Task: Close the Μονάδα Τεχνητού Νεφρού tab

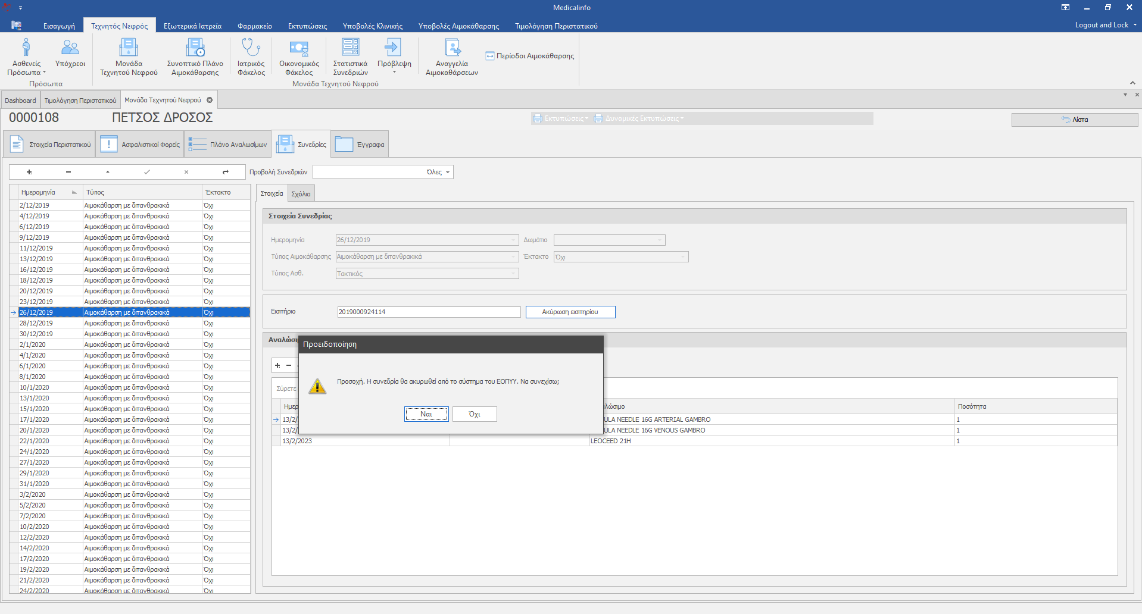Action: pyautogui.click(x=210, y=100)
